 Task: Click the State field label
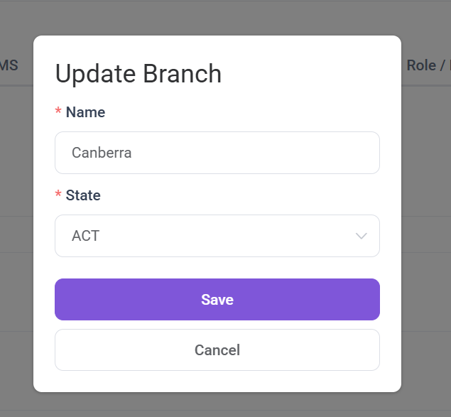(x=83, y=195)
